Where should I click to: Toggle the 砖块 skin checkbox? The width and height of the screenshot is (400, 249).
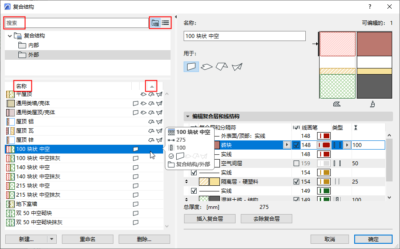(x=296, y=145)
